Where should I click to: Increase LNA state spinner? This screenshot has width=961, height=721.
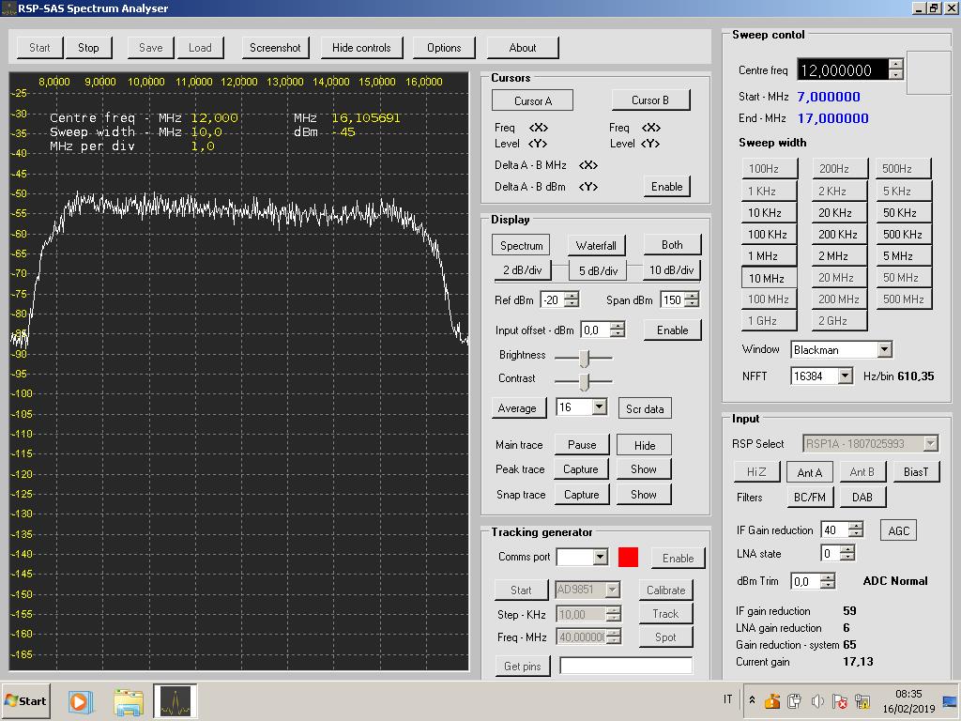[847, 550]
